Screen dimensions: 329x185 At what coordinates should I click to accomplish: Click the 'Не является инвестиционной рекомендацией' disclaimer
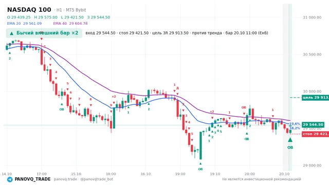(262, 179)
